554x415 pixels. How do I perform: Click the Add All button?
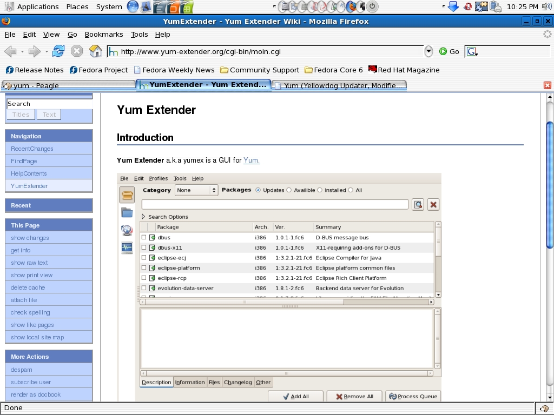[x=296, y=396]
